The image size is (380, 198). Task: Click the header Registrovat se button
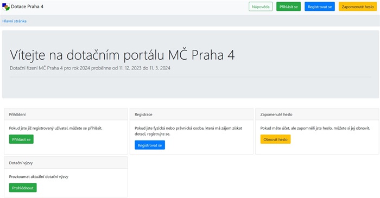point(320,7)
